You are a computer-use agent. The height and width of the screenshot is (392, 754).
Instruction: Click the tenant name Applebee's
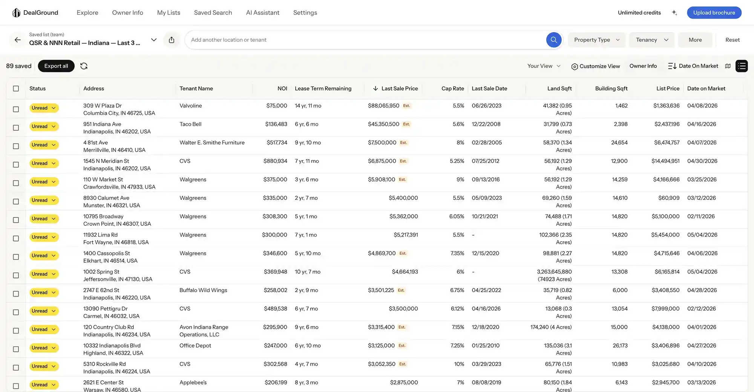[x=193, y=383]
